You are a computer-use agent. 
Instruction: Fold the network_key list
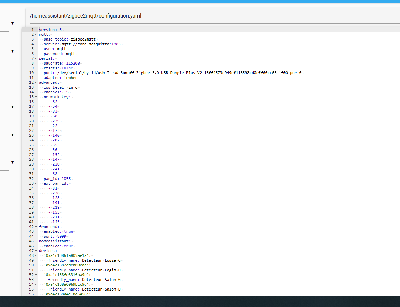[x=36, y=97]
